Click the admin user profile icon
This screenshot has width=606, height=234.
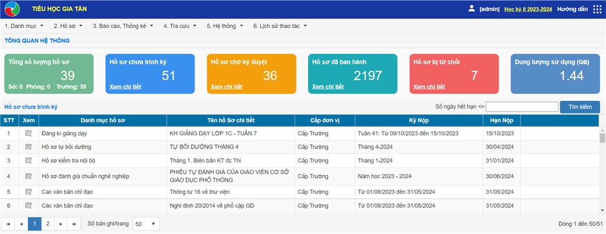pyautogui.click(x=471, y=8)
